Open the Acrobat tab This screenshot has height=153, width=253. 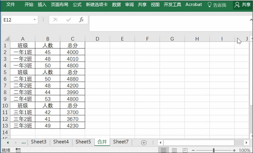194,5
